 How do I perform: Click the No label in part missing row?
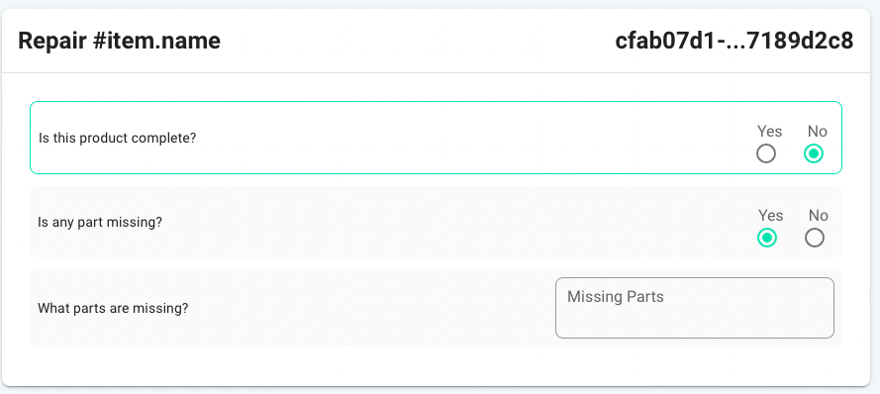tap(819, 215)
